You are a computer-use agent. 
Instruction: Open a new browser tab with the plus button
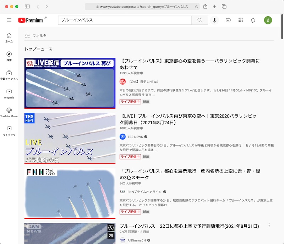[214, 6]
